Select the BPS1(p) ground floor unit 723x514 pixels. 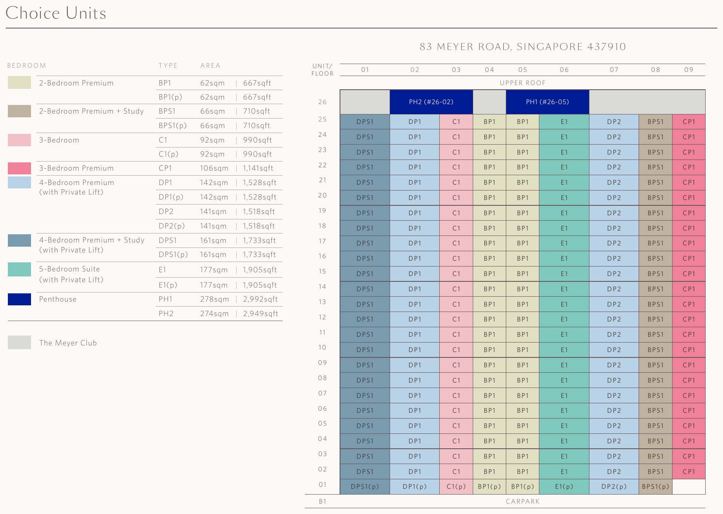(x=656, y=487)
